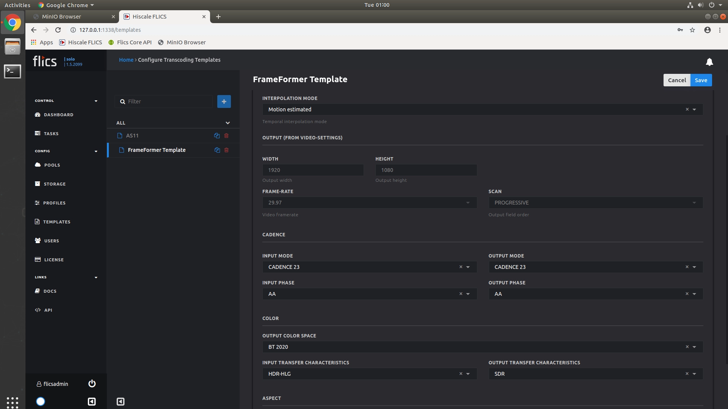This screenshot has height=409, width=728.
Task: Open Storage configuration in sidebar
Action: click(x=55, y=184)
